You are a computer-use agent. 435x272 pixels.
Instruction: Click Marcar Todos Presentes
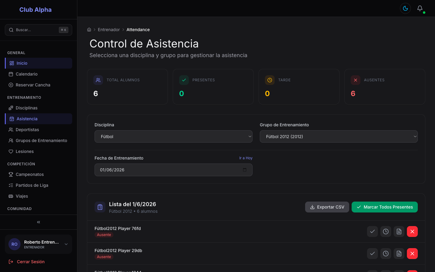(x=385, y=207)
